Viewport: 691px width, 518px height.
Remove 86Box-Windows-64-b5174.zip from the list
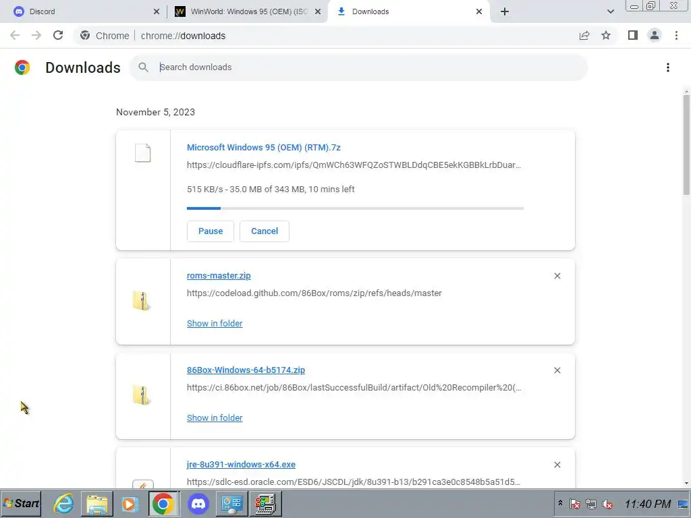(557, 370)
